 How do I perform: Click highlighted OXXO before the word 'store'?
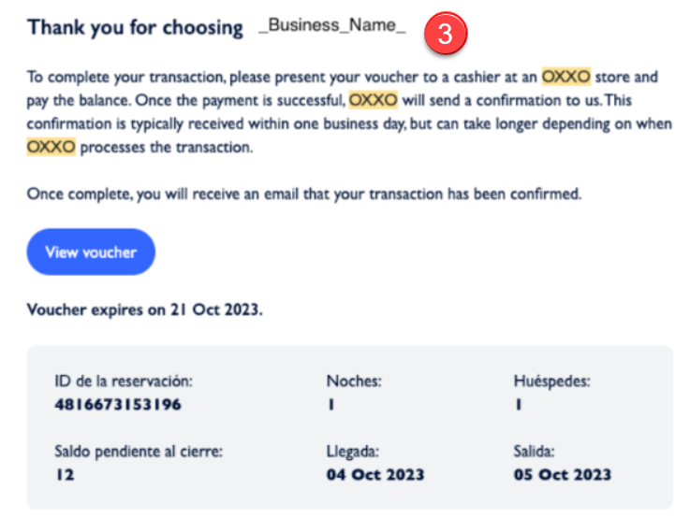(565, 78)
